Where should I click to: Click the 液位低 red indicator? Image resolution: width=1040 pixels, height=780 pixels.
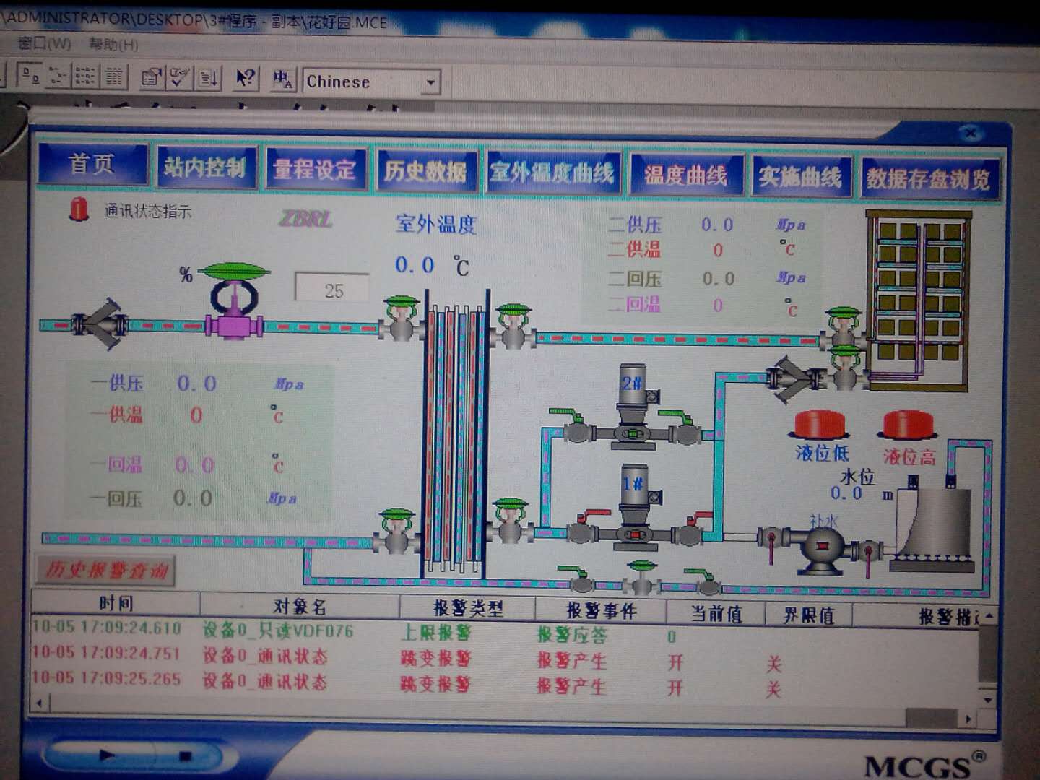820,425
